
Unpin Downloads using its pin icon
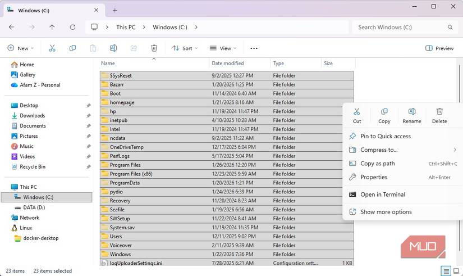tap(88, 116)
